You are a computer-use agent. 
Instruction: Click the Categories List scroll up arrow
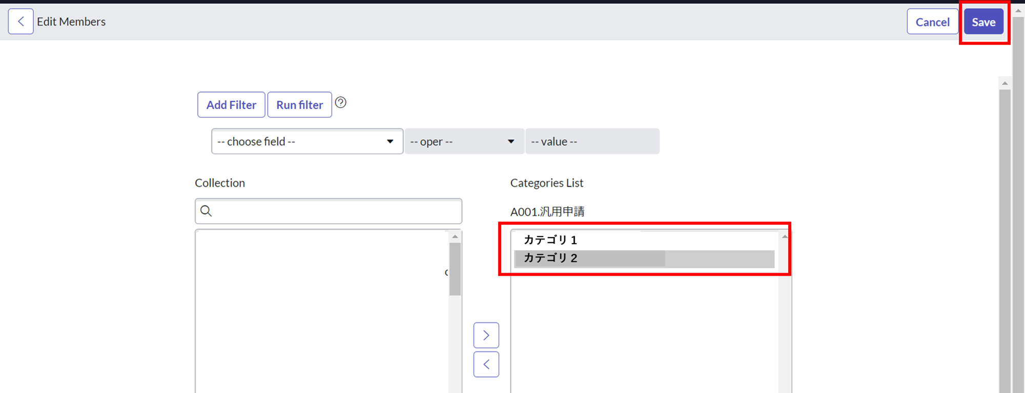pos(785,236)
